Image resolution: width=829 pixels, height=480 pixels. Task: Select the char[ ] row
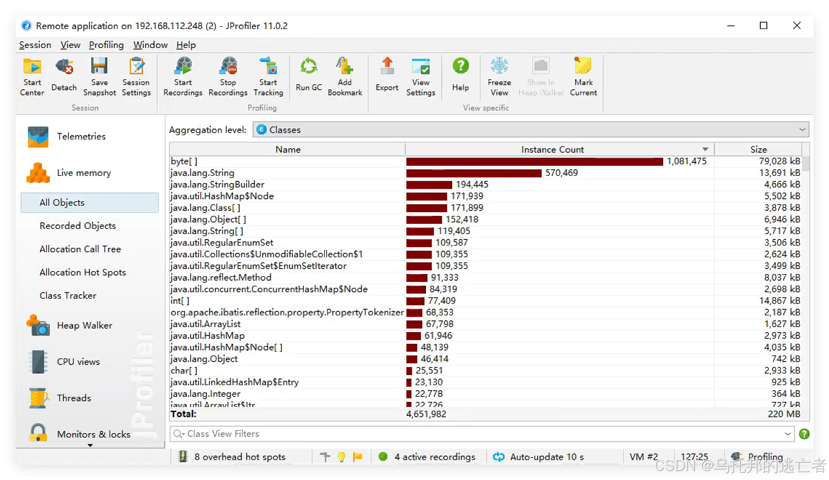(486, 371)
